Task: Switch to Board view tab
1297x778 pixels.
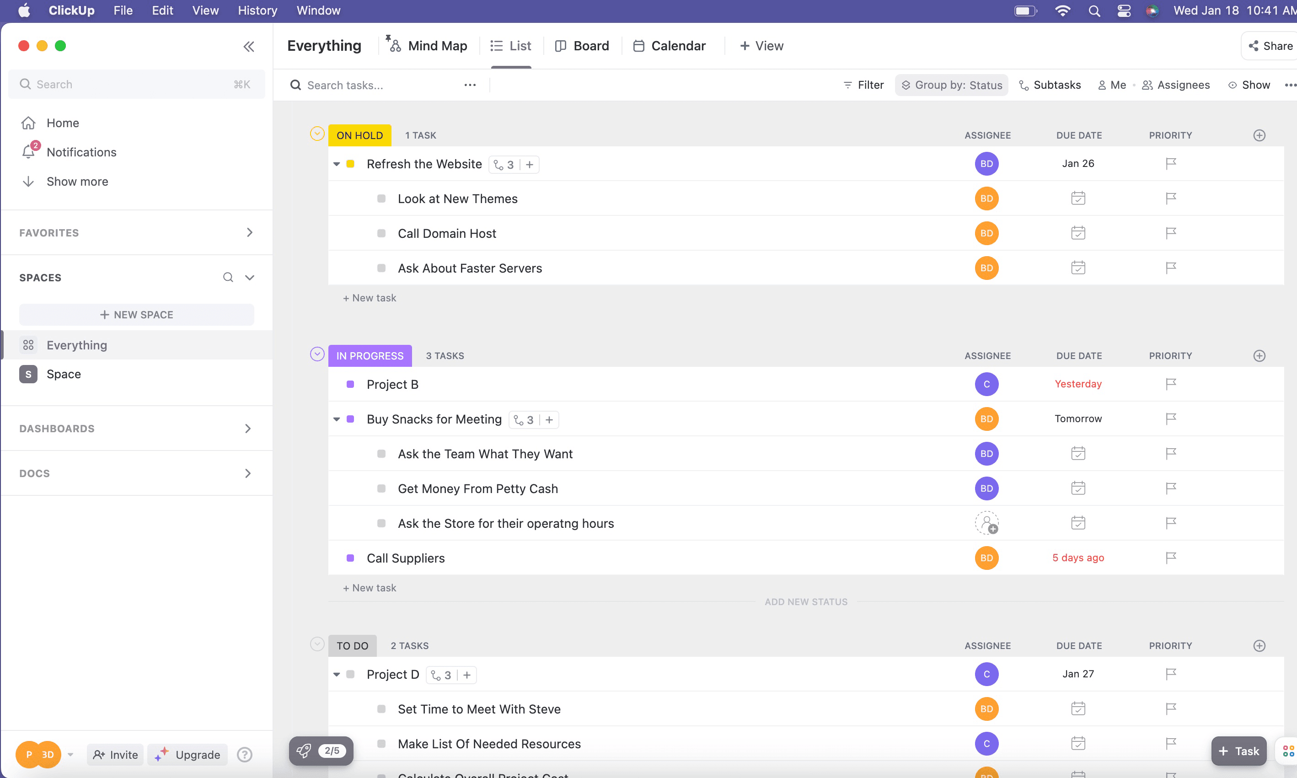Action: point(582,46)
